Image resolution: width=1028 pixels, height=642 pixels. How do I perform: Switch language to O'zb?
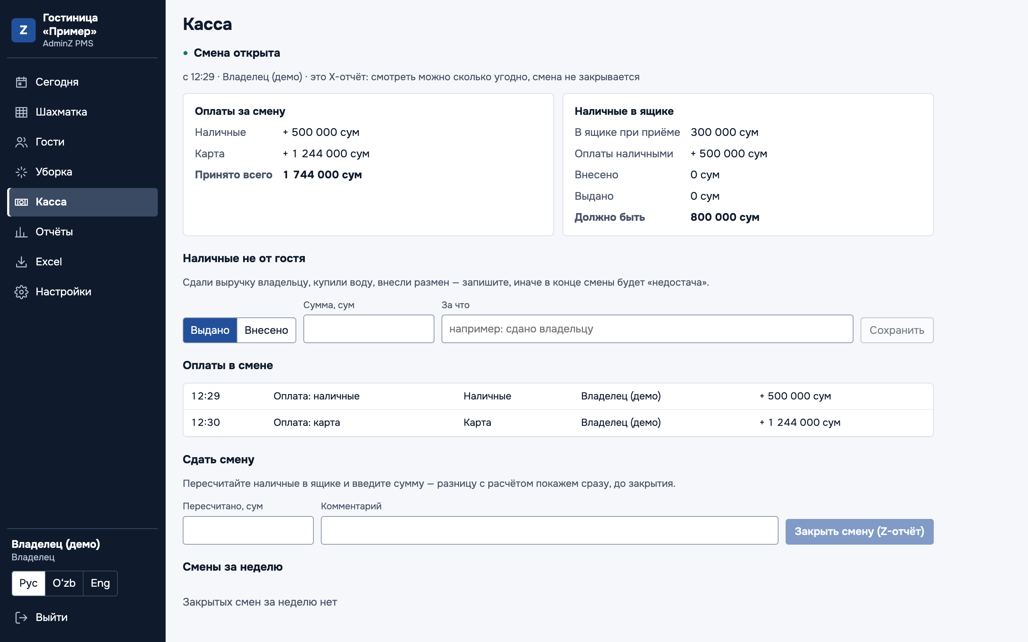(64, 584)
